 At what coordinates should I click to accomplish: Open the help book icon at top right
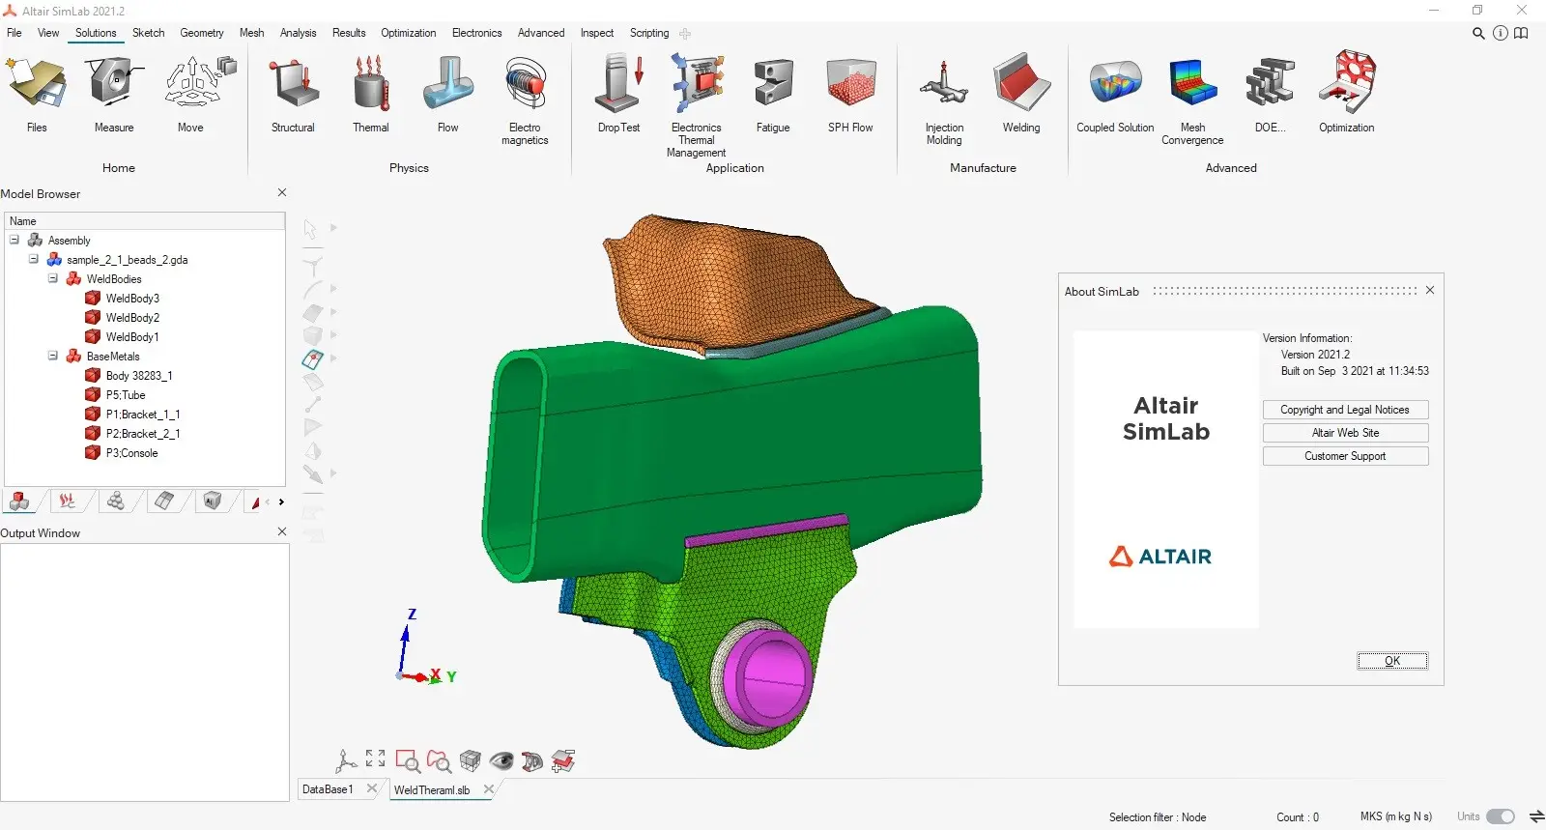1521,33
